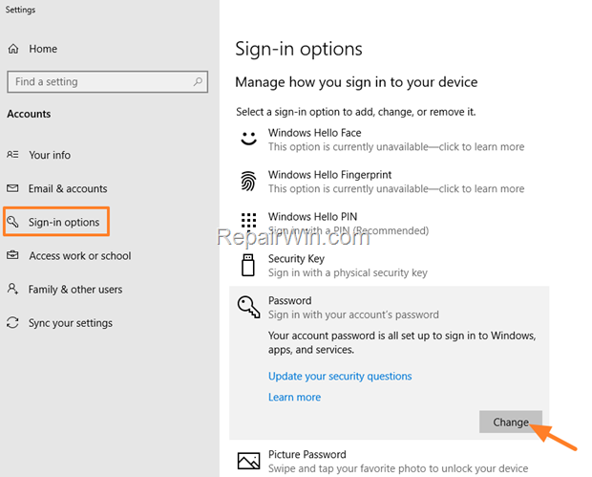The image size is (592, 477).
Task: Click 'Manage how you sign in to your device' heading
Action: 356,82
